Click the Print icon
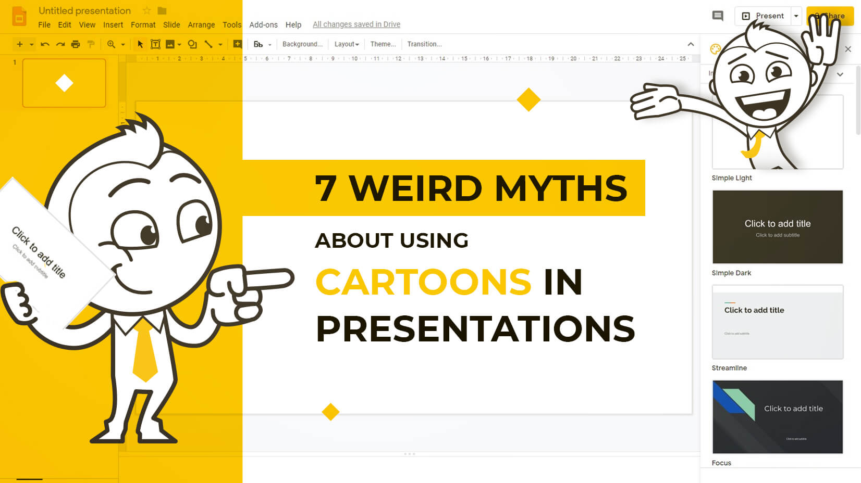 point(76,44)
